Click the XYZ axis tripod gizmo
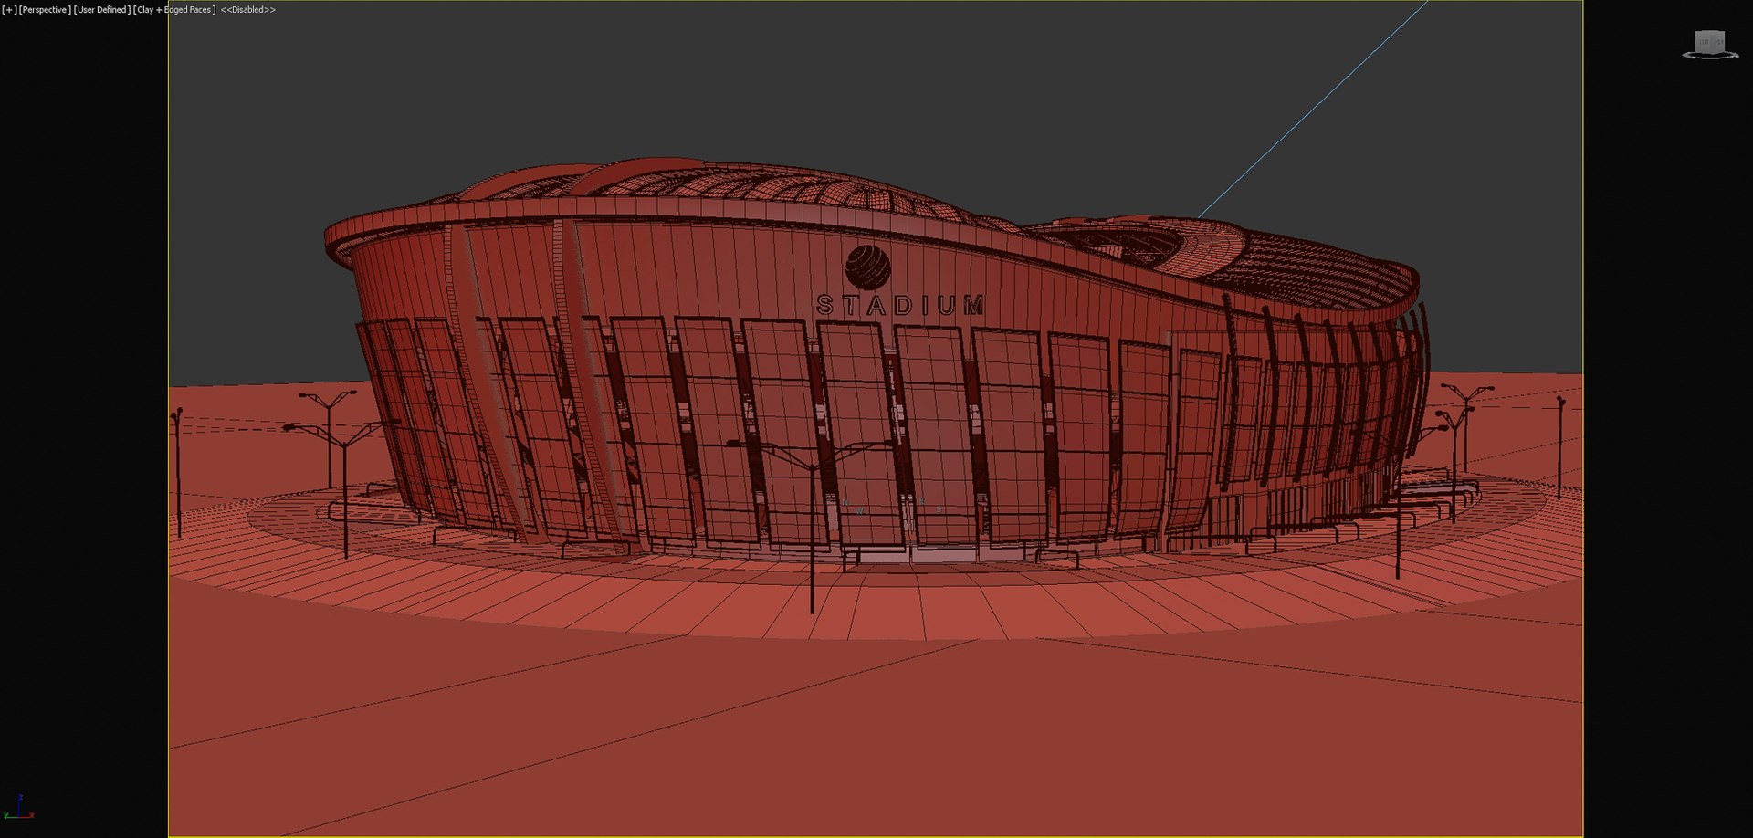1753x838 pixels. coord(18,808)
